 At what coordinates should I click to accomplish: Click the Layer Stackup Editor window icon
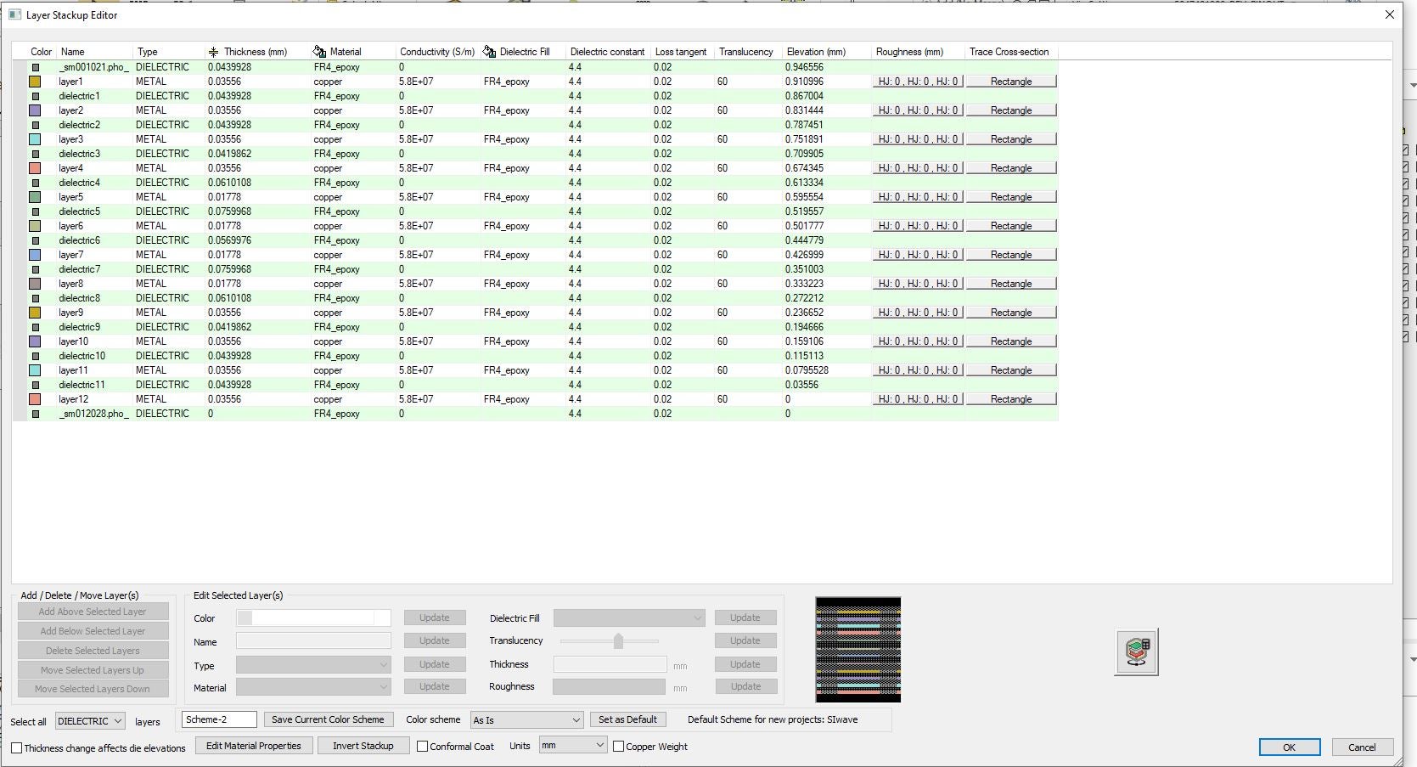14,14
